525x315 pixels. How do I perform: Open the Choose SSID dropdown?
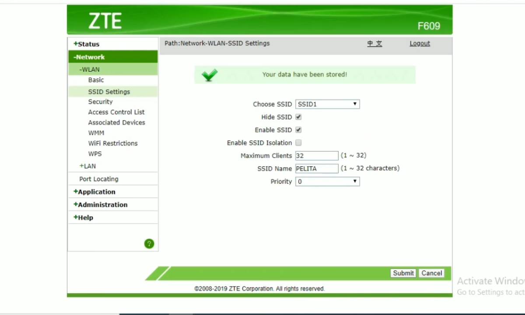[327, 104]
